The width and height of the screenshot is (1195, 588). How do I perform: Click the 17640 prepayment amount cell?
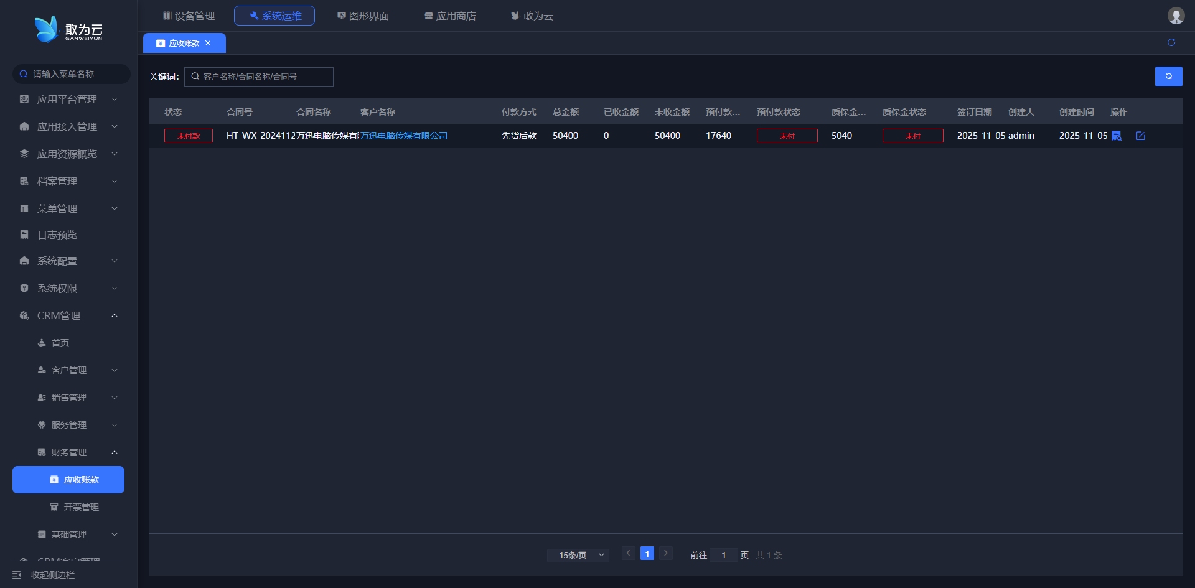coord(718,136)
